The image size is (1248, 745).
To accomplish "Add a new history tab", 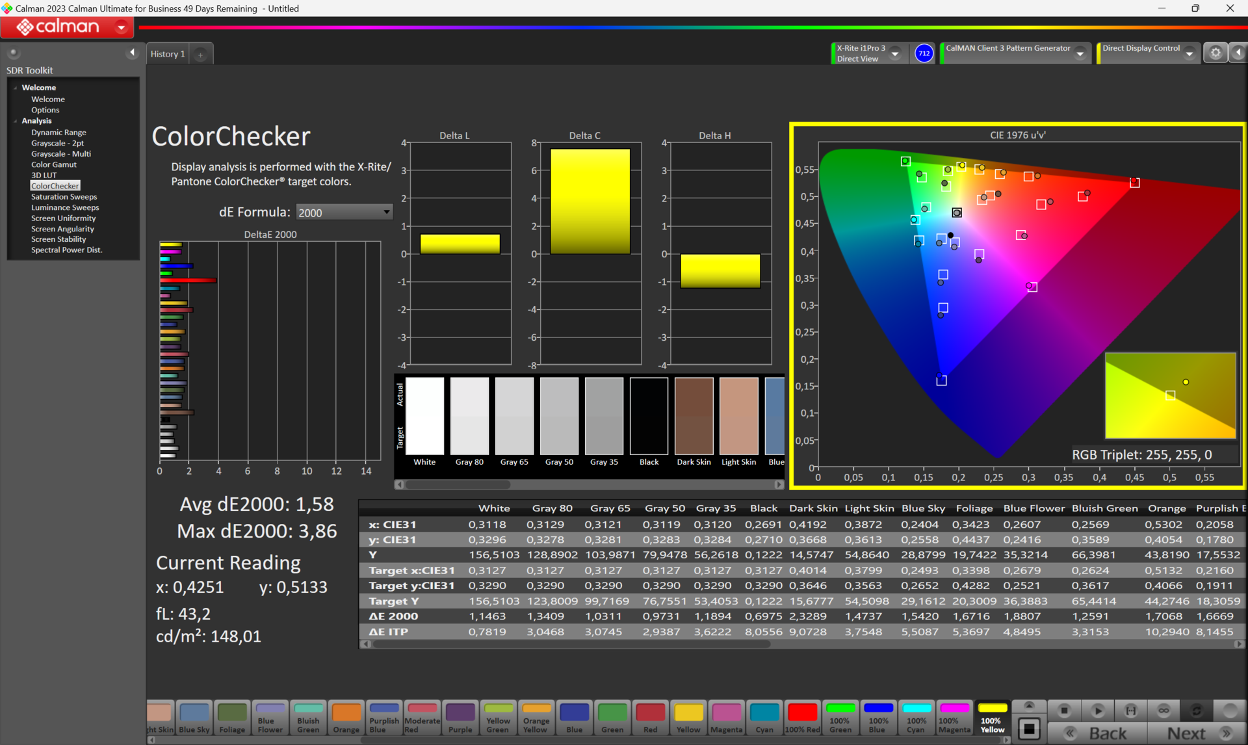I will 200,55.
